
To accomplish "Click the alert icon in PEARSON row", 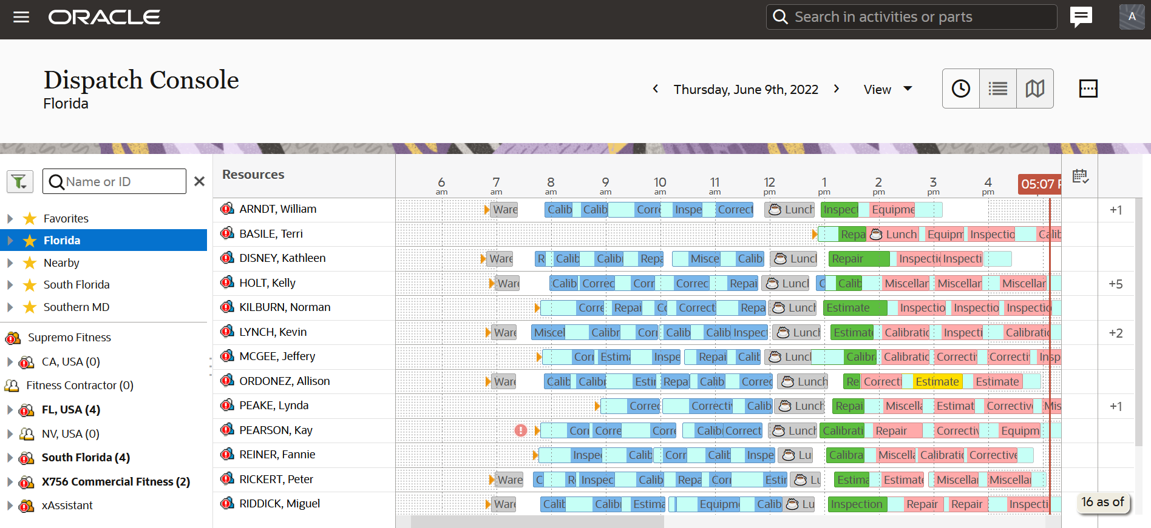I will pos(521,430).
